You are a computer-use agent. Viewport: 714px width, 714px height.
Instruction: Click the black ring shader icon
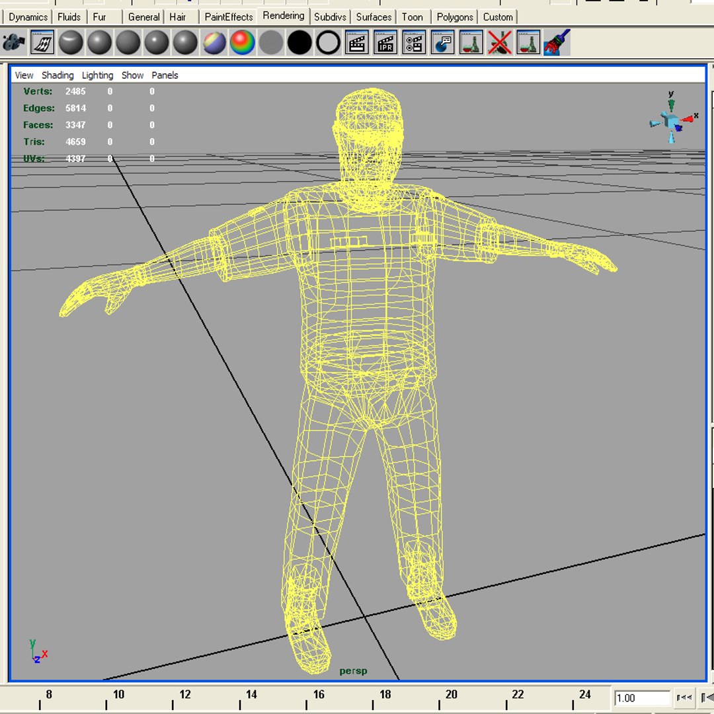point(329,43)
